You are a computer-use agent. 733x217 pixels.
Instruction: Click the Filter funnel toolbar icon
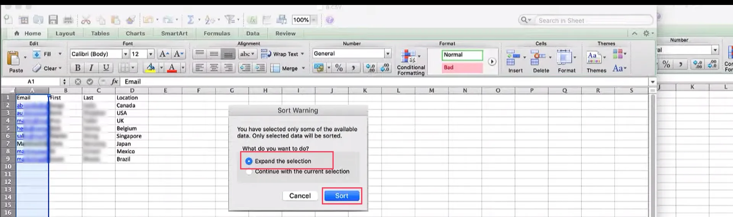(229, 19)
